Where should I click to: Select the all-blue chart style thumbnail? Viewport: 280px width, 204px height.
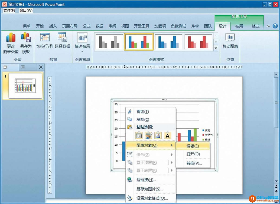click(x=168, y=42)
